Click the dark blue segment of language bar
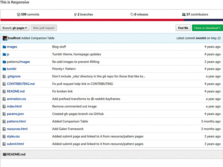 point(203,20)
